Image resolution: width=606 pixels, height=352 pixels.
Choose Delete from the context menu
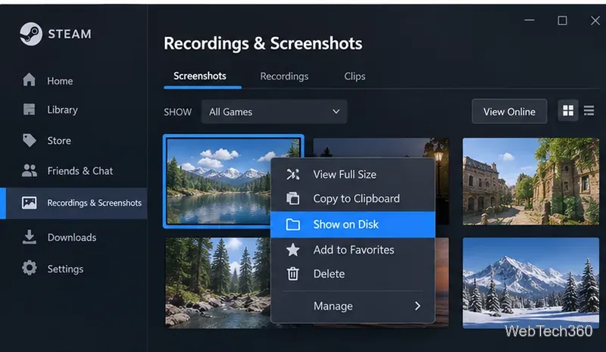353,273
